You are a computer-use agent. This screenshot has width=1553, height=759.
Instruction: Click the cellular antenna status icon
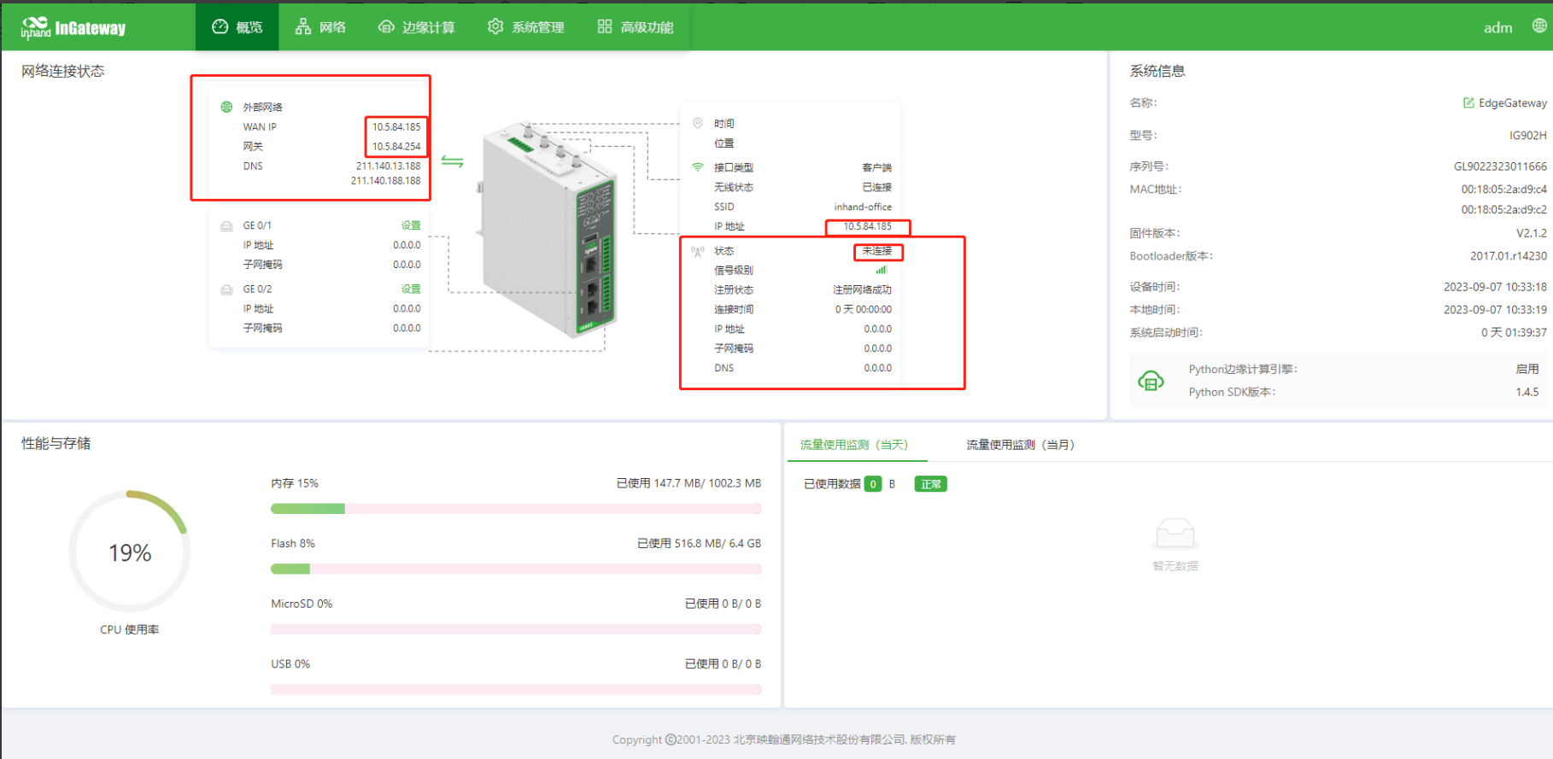[698, 251]
